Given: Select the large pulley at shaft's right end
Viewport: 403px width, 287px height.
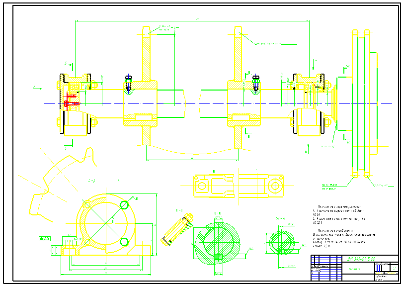Looking at the screenshot, I should (364, 103).
